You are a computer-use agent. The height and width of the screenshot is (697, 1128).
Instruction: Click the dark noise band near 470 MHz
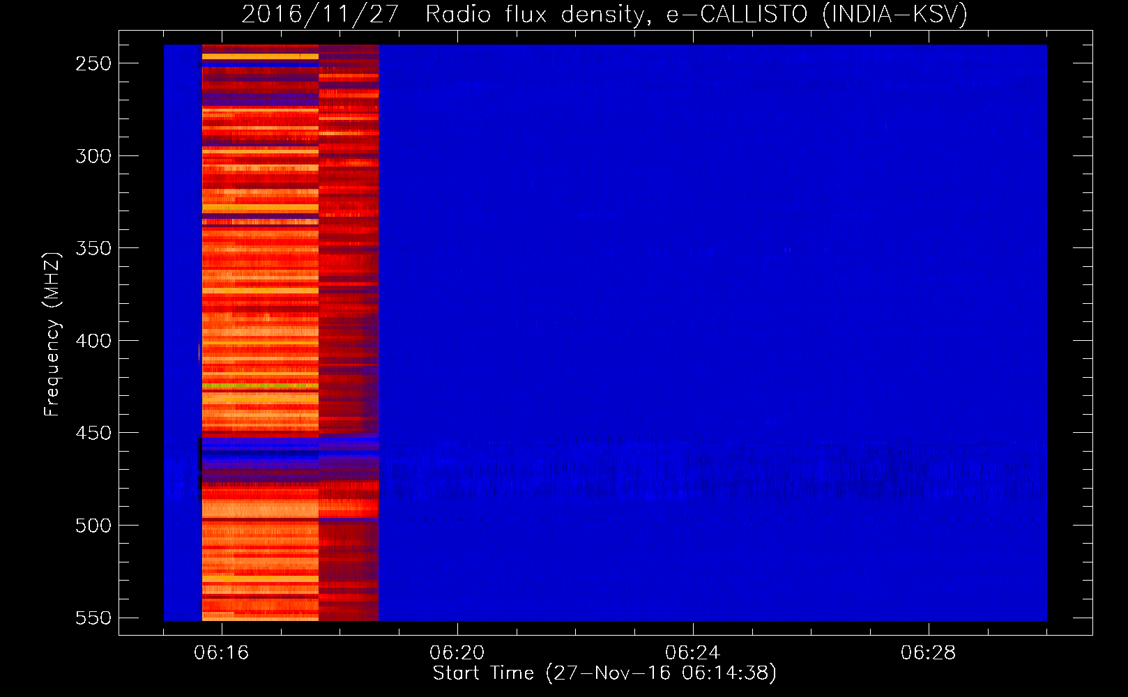(712, 467)
